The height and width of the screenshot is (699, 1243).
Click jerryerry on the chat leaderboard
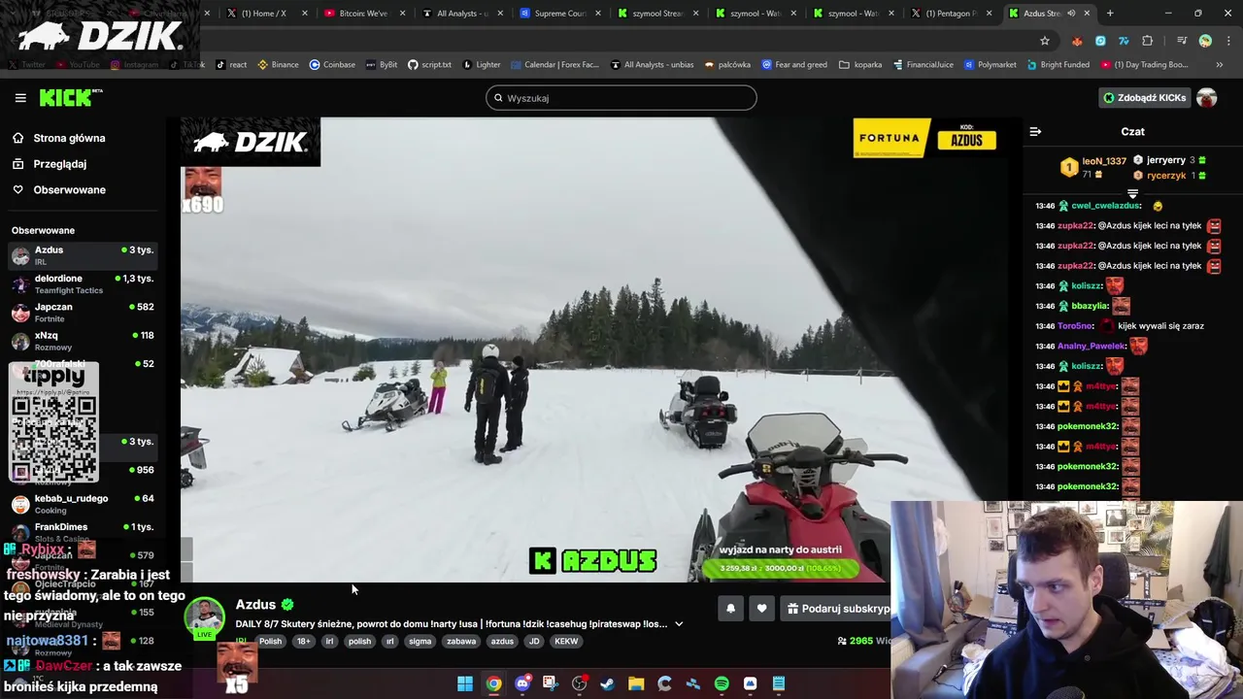[x=1165, y=159]
